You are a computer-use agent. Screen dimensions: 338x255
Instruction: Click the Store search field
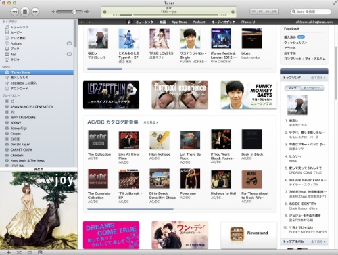(x=311, y=11)
